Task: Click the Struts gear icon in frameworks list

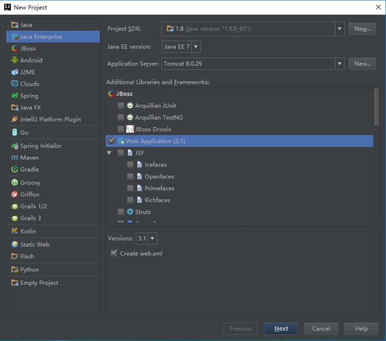Action: click(x=130, y=212)
